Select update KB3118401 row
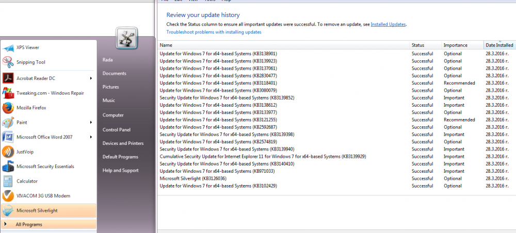Viewport: 516px width, 233px height. tap(336, 83)
